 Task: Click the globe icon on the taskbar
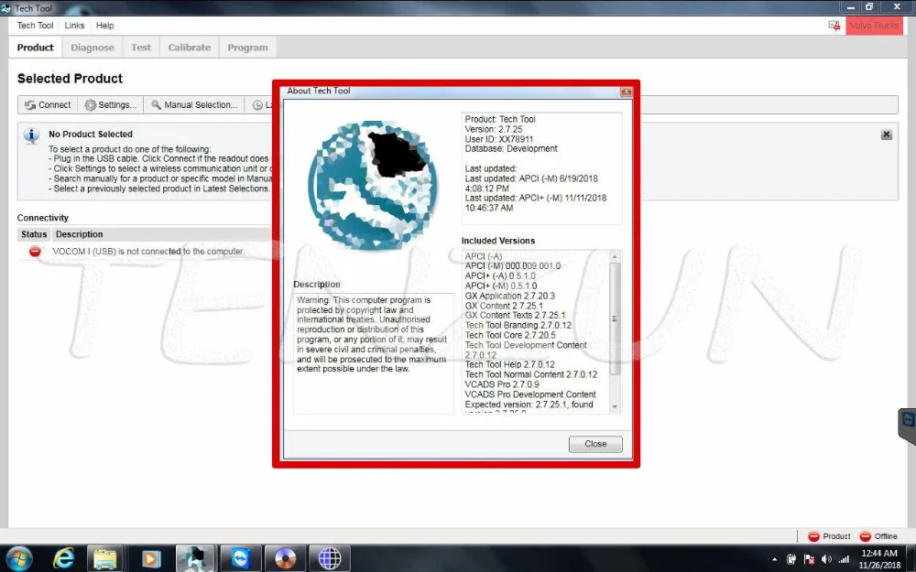(330, 558)
